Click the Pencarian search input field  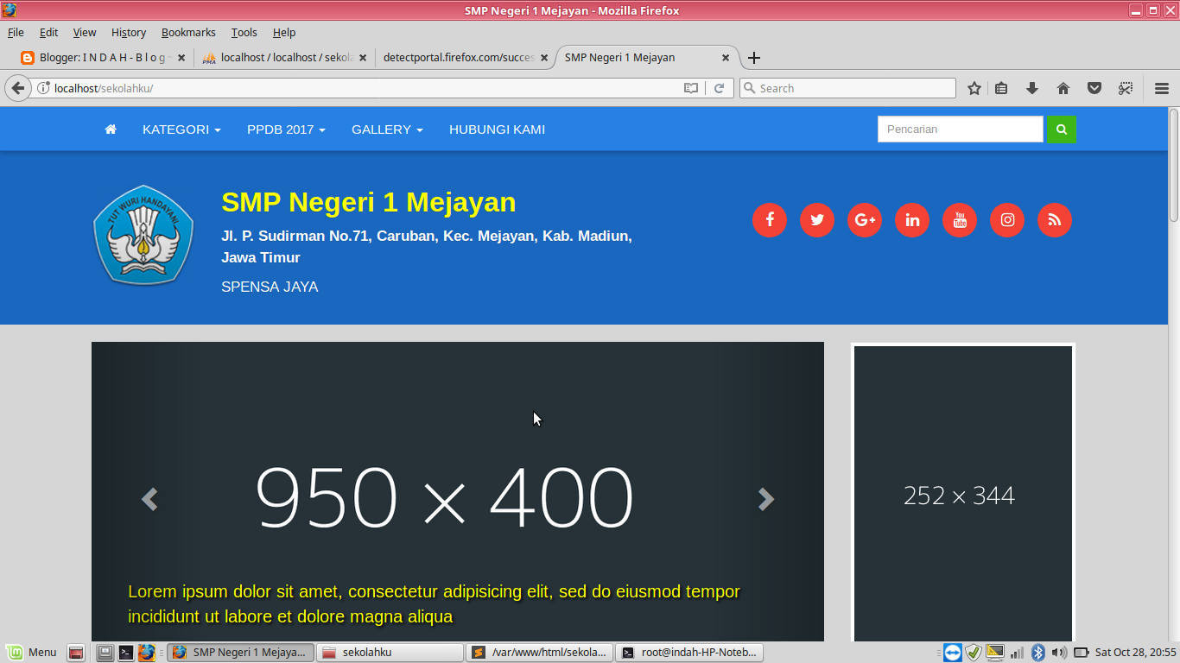click(959, 129)
